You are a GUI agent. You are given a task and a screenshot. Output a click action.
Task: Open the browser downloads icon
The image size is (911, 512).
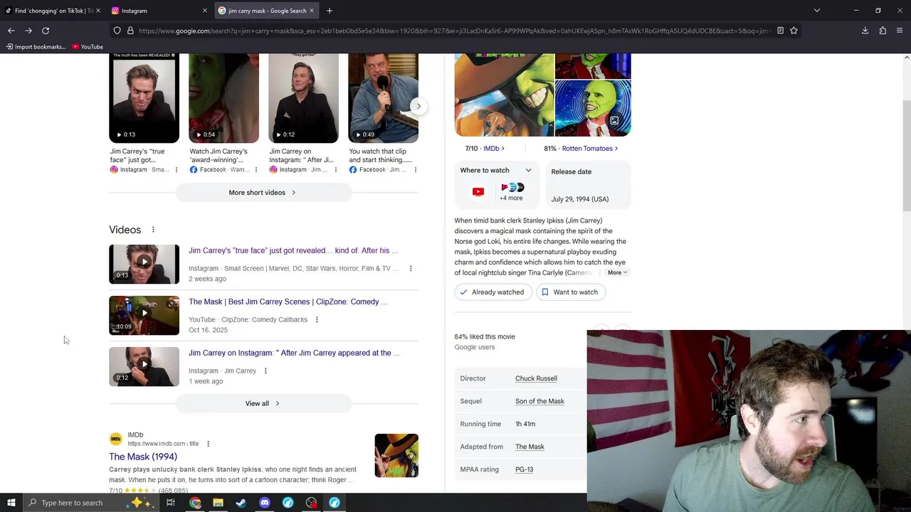[x=865, y=31]
